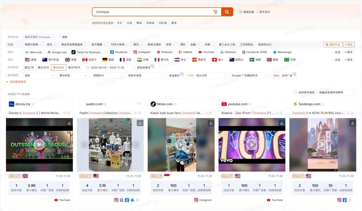
Task: Play the Shakira Zoo video preview
Action: click(x=252, y=145)
